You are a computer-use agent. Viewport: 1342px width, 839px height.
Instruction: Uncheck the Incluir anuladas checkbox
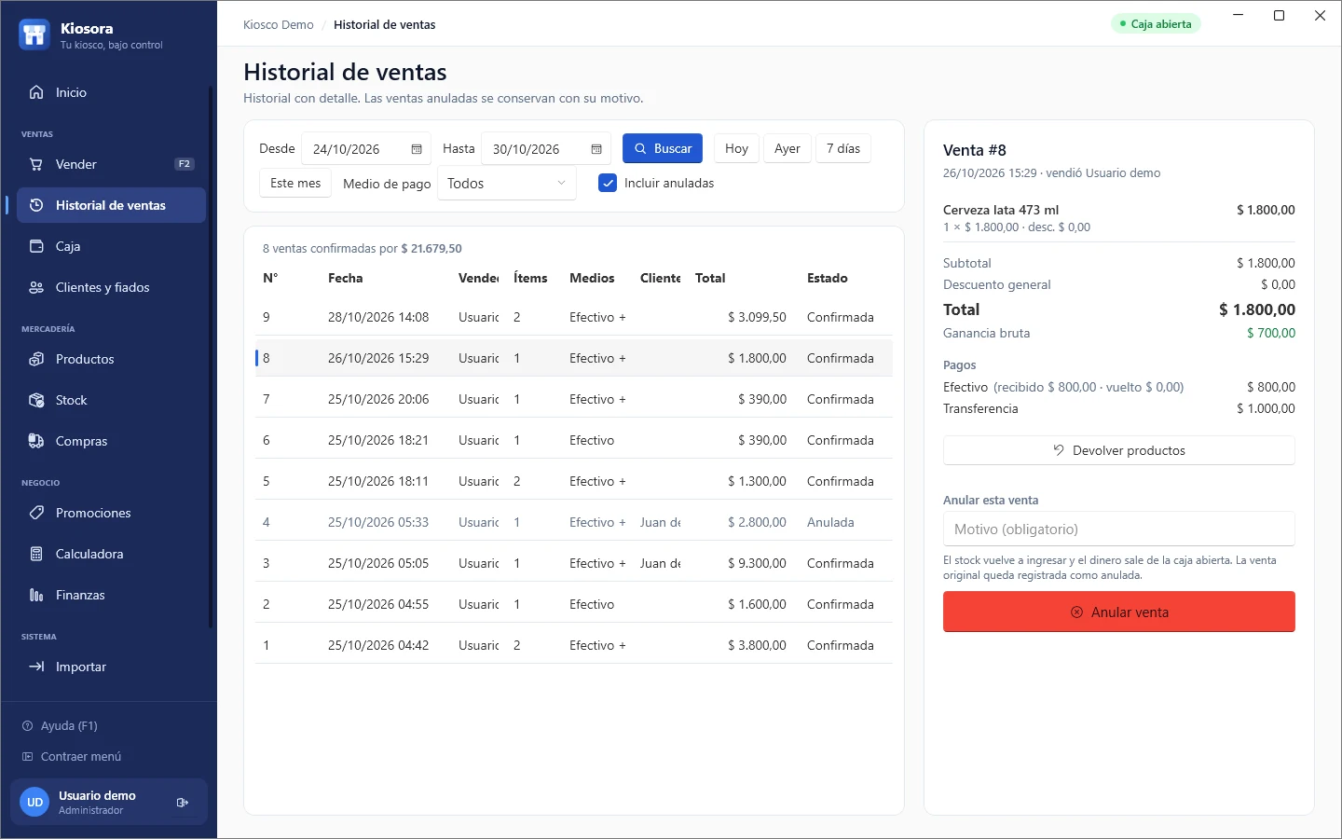[x=608, y=183]
